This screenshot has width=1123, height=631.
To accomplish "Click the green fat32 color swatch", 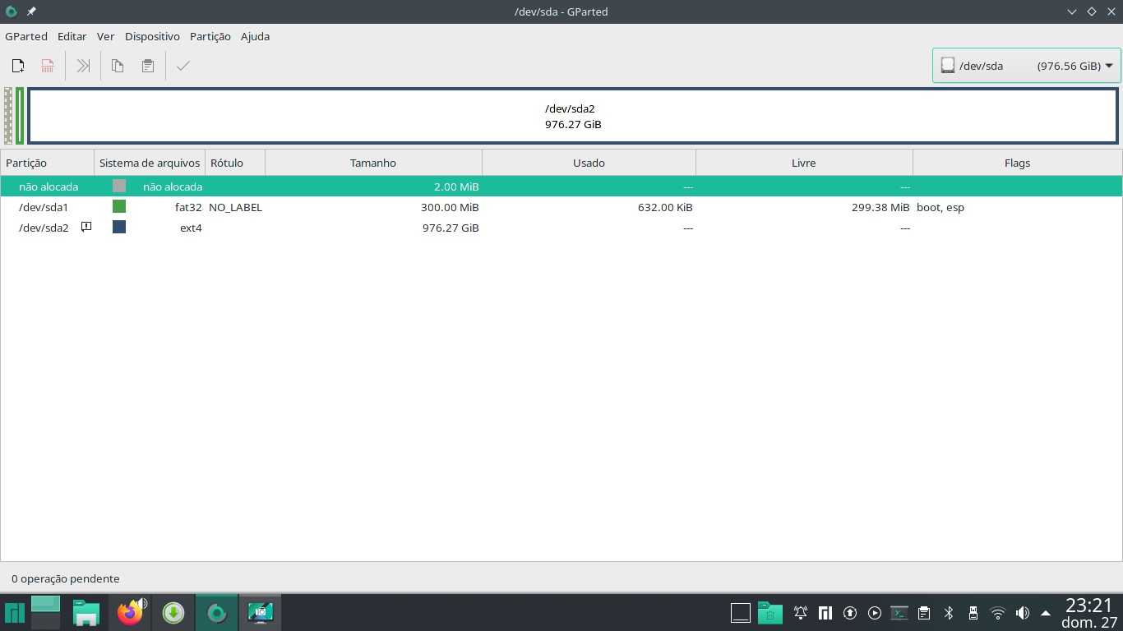I will (119, 207).
